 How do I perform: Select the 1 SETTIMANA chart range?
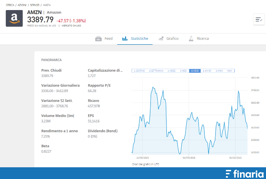(x=156, y=71)
